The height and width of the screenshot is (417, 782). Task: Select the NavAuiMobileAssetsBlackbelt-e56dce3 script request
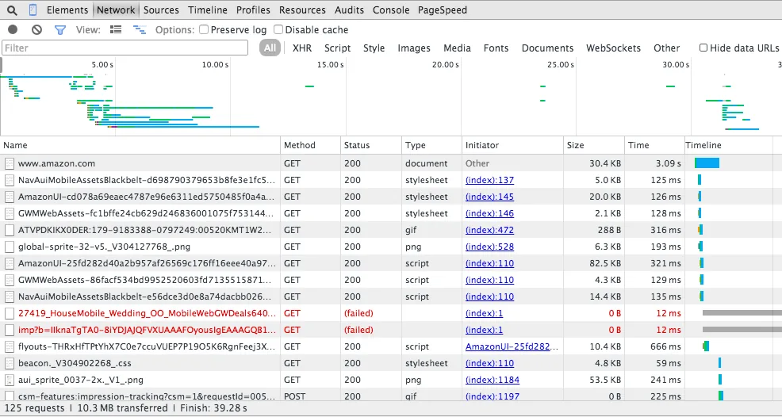tap(391, 296)
